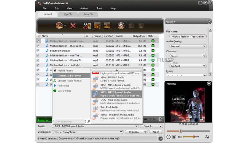Choose RA - Real Audio profile
Screen dimensions: 248x143
click(x=117, y=109)
